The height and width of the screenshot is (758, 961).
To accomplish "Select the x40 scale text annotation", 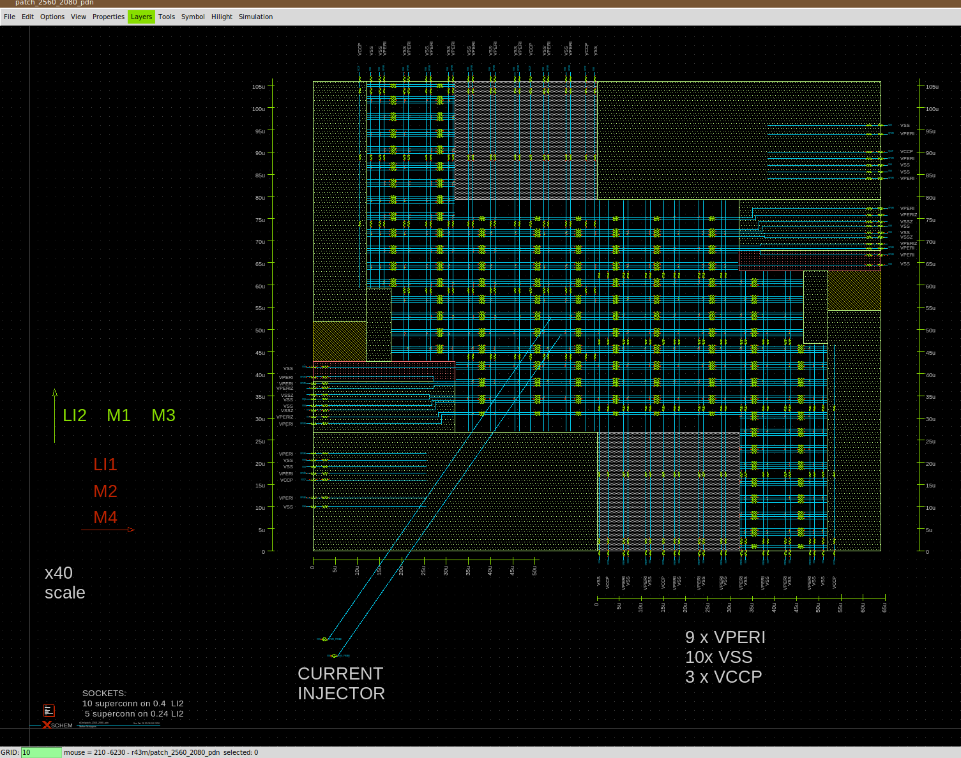I will (x=64, y=583).
